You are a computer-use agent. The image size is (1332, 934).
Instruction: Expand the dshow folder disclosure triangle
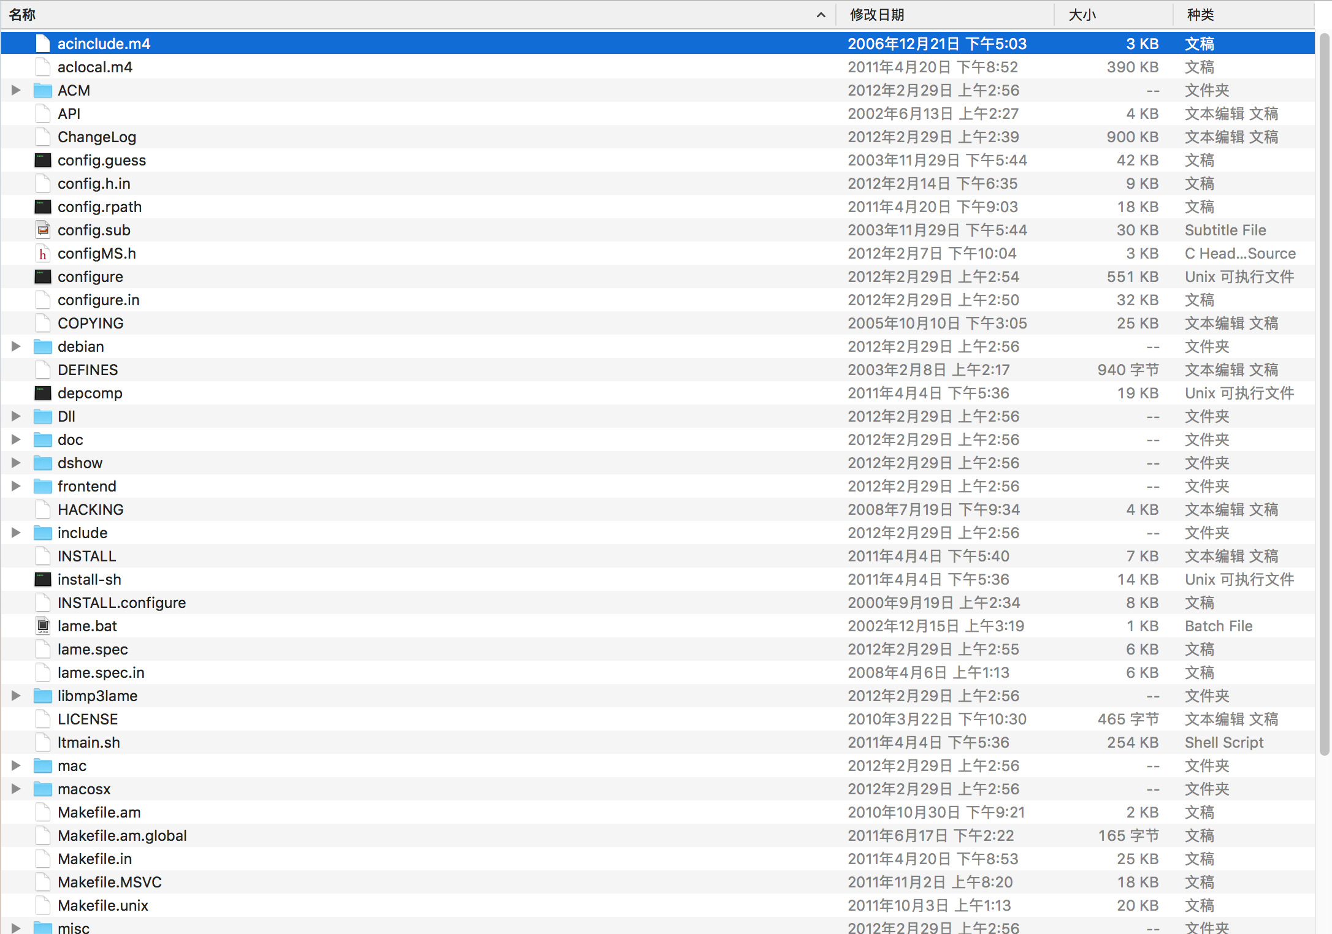16,463
